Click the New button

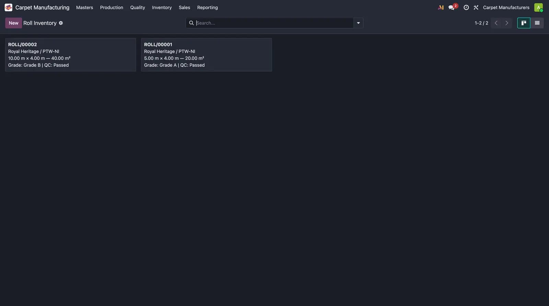point(13,23)
